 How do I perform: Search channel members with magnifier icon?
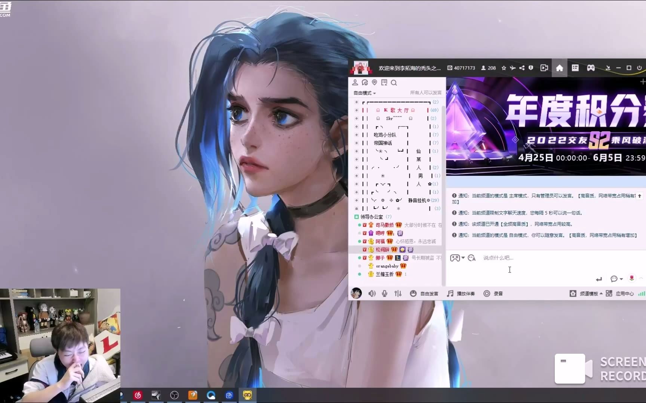tap(394, 82)
